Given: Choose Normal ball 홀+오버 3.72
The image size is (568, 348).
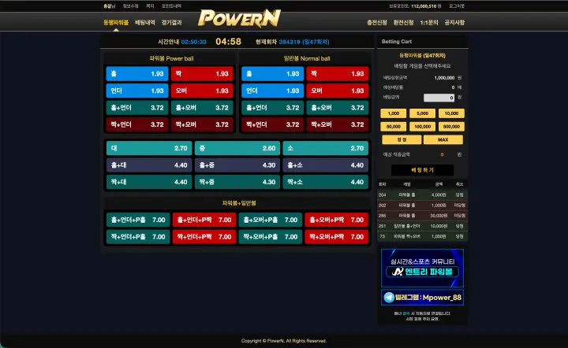Looking at the screenshot, I should point(338,108).
